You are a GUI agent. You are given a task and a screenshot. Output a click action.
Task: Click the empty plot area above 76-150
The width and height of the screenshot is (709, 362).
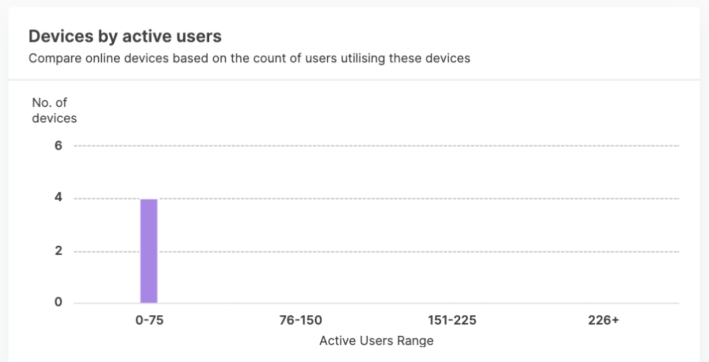[301, 225]
